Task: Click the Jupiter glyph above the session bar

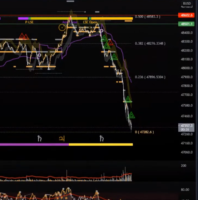Action: coord(62,139)
